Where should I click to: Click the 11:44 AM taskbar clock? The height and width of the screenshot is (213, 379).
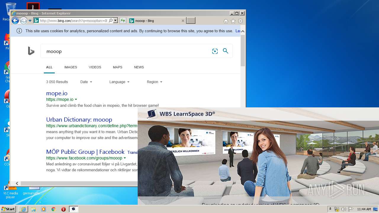click(x=364, y=209)
